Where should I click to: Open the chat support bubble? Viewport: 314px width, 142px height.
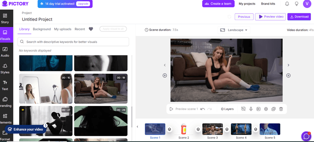[306, 136]
